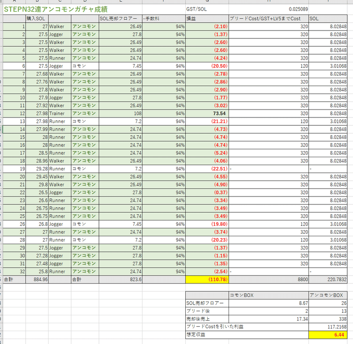Select the title cell STEPN32連アンコモンガチャ成績
Screen dimensions: 353x344
coord(72,9)
